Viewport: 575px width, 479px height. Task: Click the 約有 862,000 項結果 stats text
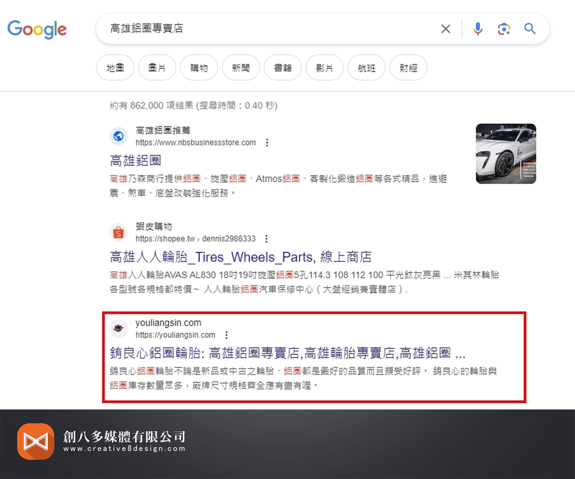coord(193,105)
